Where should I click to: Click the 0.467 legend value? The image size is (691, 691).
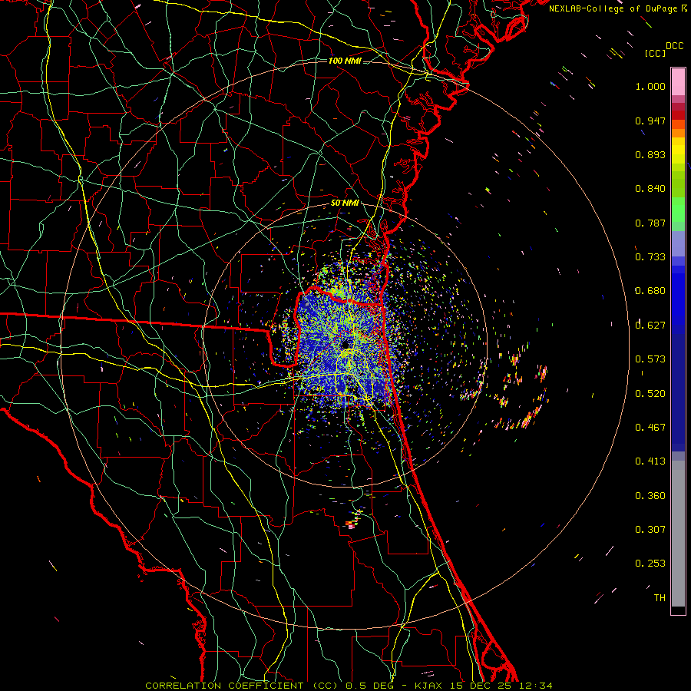pyautogui.click(x=650, y=428)
